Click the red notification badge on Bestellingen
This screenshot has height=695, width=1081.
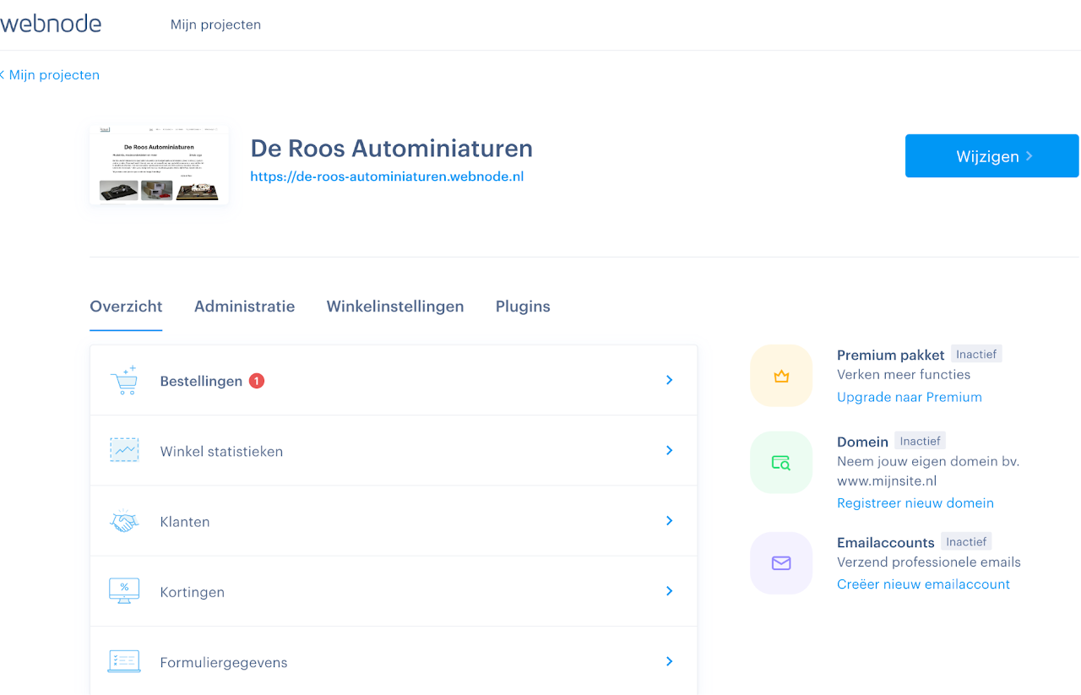click(x=257, y=381)
